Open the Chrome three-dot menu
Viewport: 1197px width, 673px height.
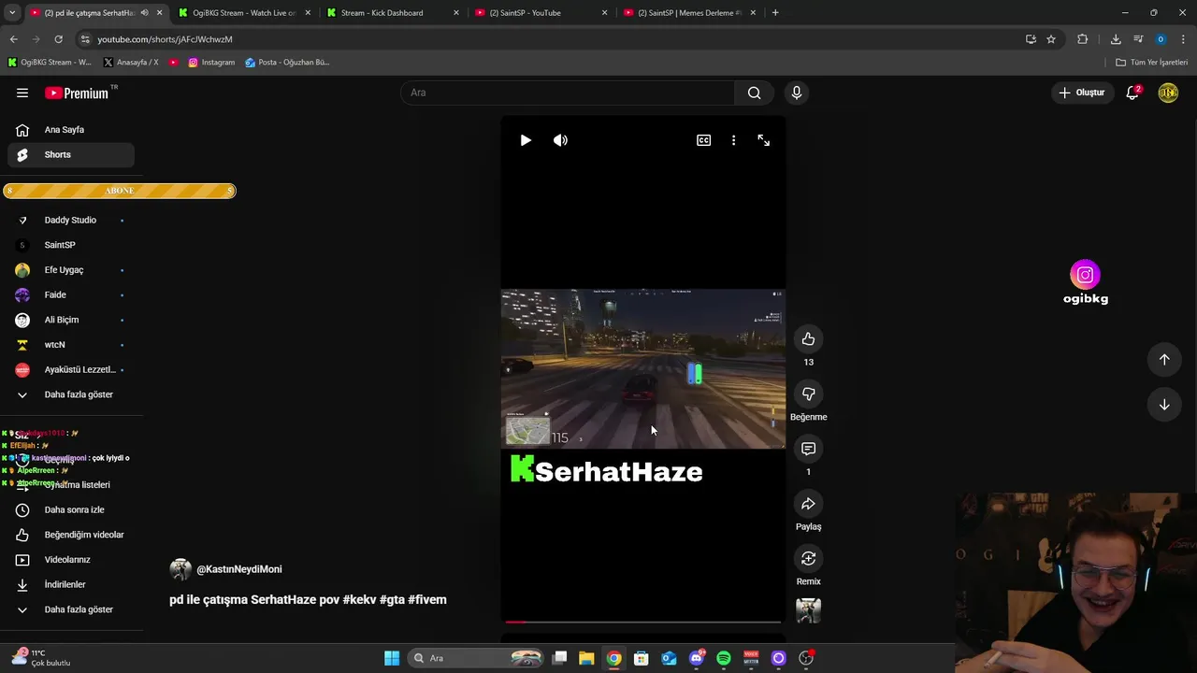1183,39
